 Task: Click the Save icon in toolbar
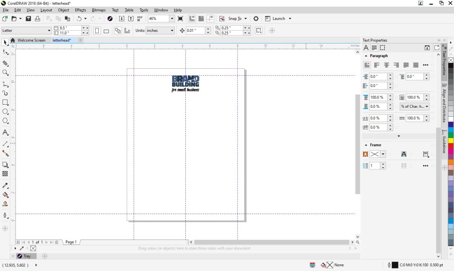coord(28,19)
